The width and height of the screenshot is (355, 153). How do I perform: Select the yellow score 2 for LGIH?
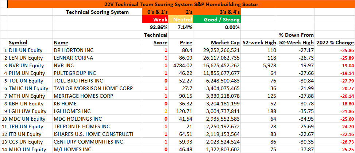155,112
